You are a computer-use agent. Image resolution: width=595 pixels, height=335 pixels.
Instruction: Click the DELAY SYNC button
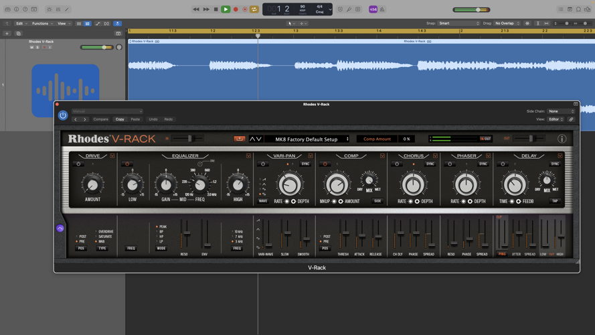coord(555,164)
